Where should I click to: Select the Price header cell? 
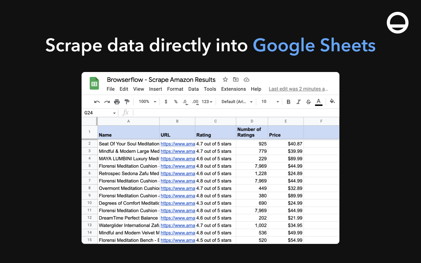[285, 132]
